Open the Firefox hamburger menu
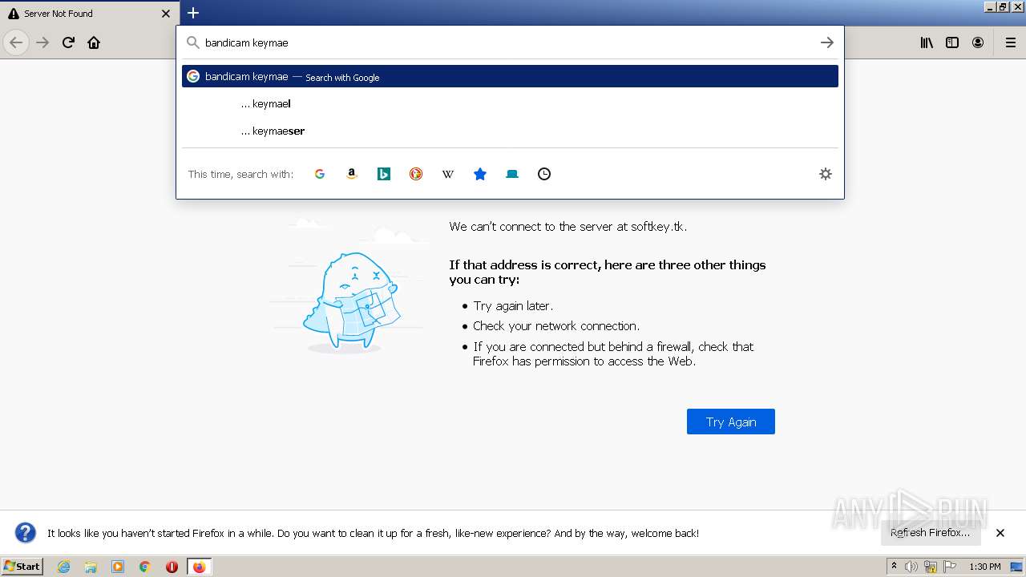Screen dimensions: 1026x577 click(x=1010, y=42)
